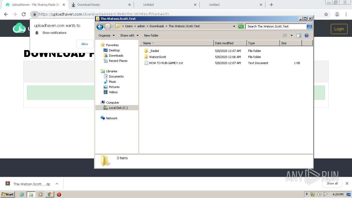Toggle the preview pane icon
The image size is (352, 198).
299,35
